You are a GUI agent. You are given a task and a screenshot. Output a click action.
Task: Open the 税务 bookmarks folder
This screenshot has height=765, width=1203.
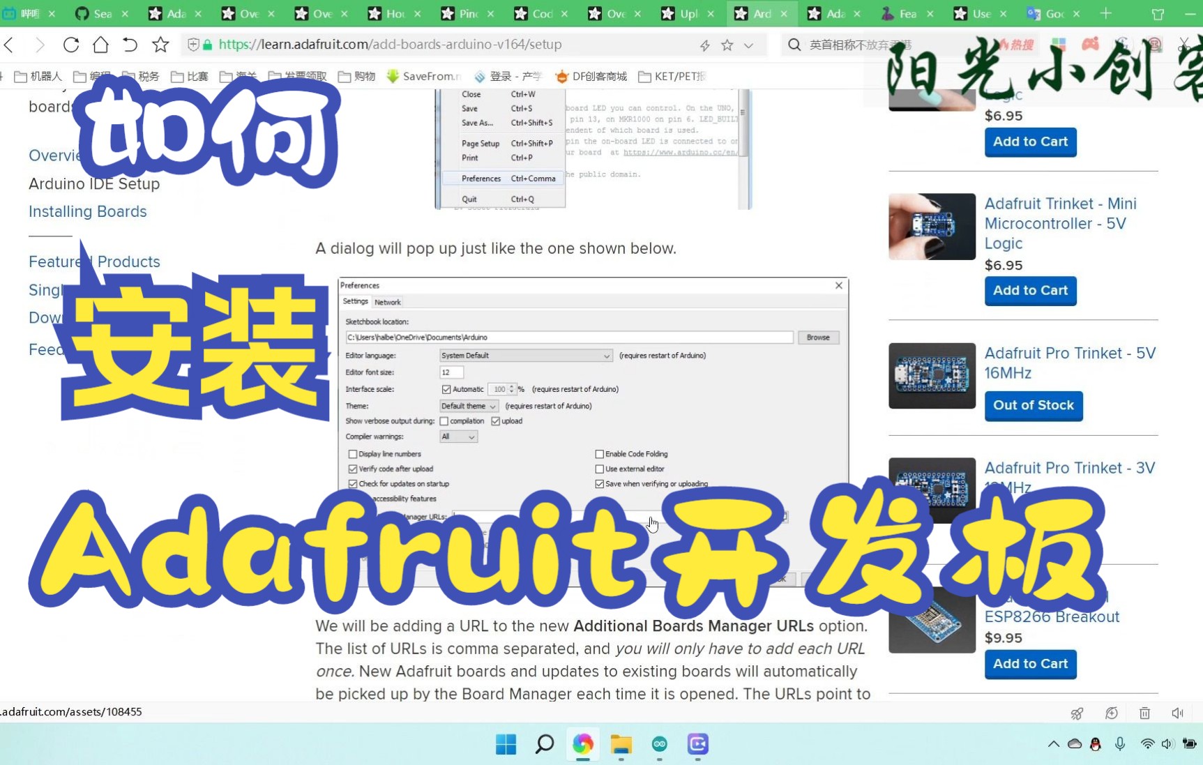tap(141, 76)
